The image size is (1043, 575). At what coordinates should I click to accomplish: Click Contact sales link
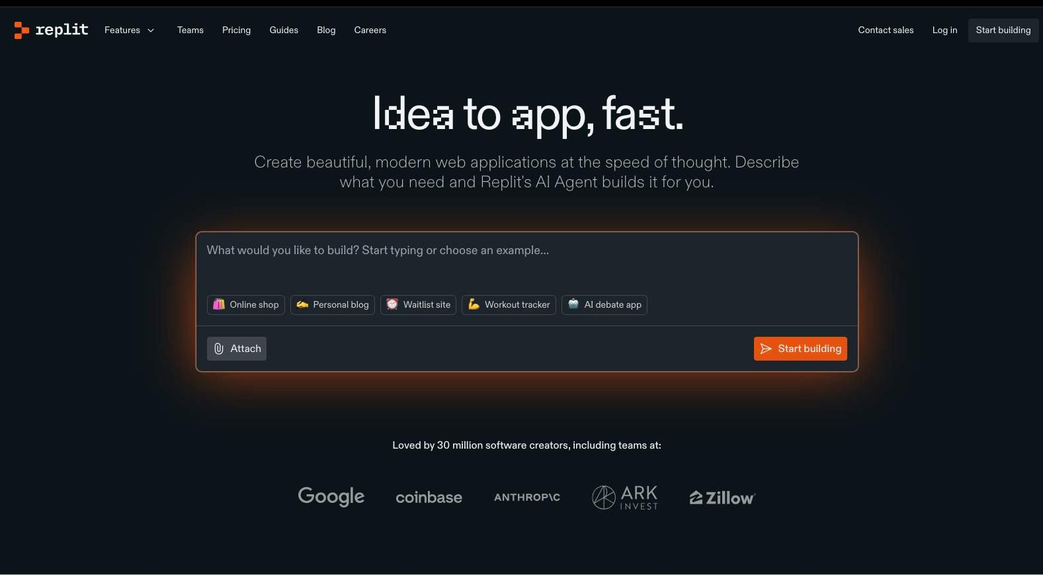click(886, 30)
